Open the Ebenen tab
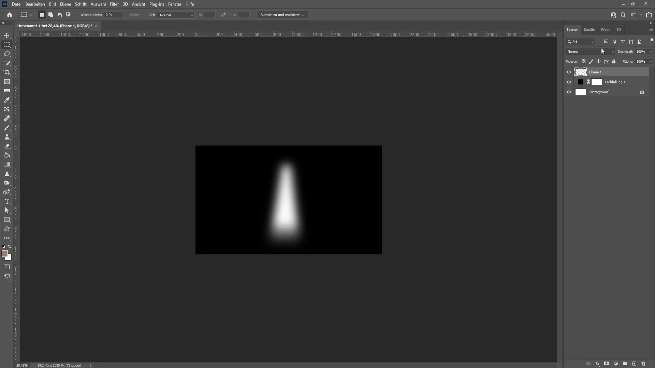Viewport: 655px width, 368px height. point(572,30)
